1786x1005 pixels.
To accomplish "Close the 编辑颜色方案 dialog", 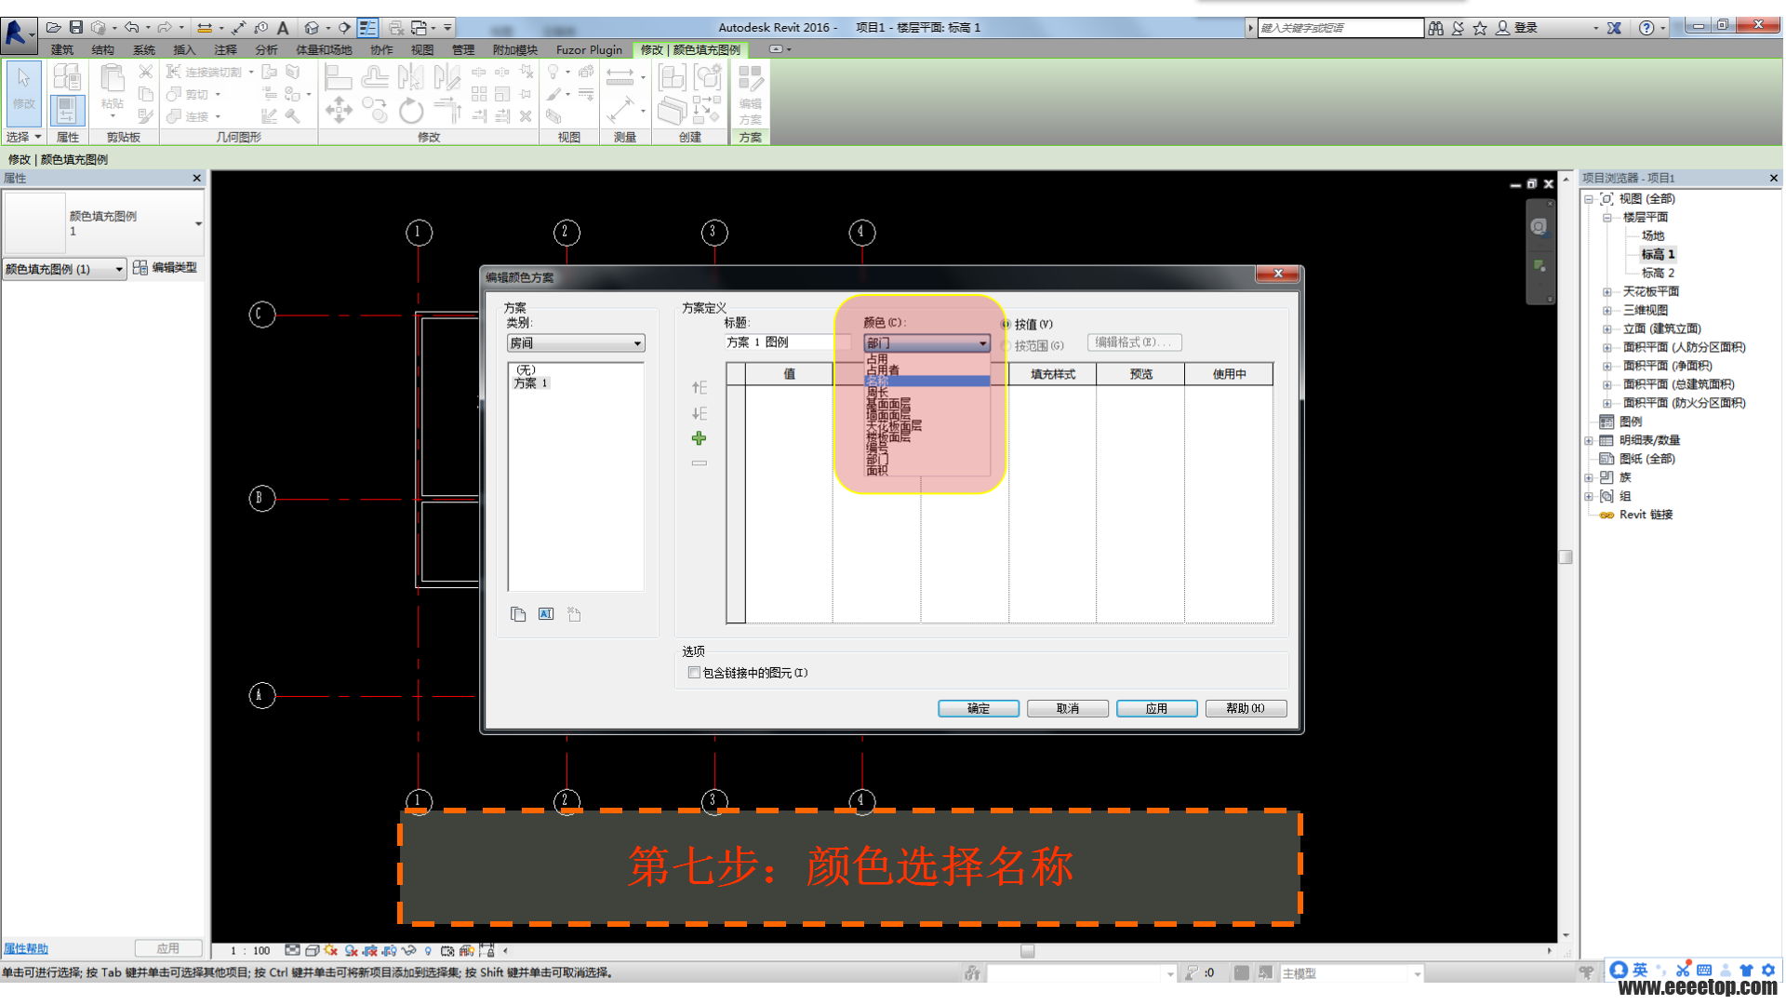I will [1278, 274].
